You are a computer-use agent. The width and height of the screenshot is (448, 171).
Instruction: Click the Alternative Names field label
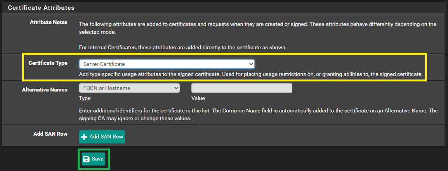pyautogui.click(x=45, y=90)
